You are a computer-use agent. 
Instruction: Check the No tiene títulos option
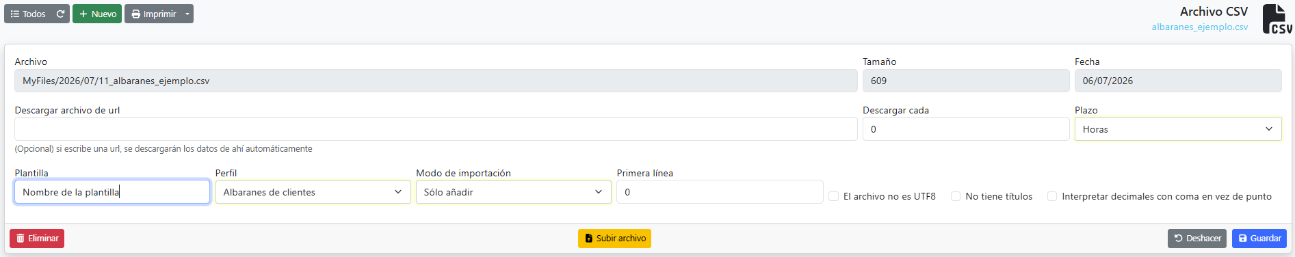956,196
